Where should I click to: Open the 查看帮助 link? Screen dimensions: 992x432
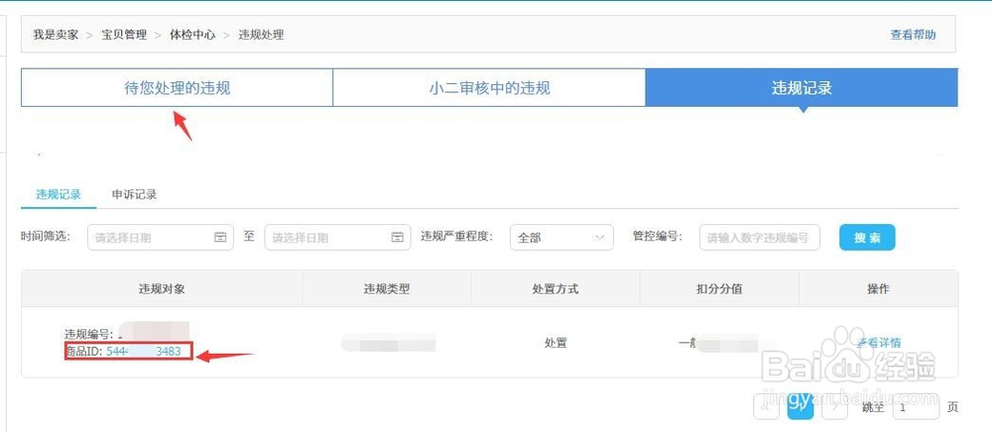tap(913, 35)
